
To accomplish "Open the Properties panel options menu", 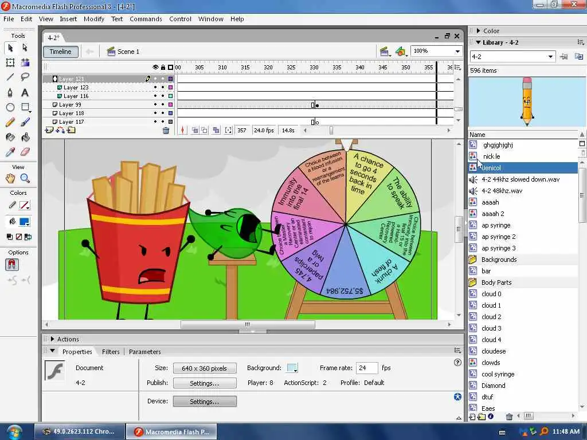I will click(x=457, y=351).
